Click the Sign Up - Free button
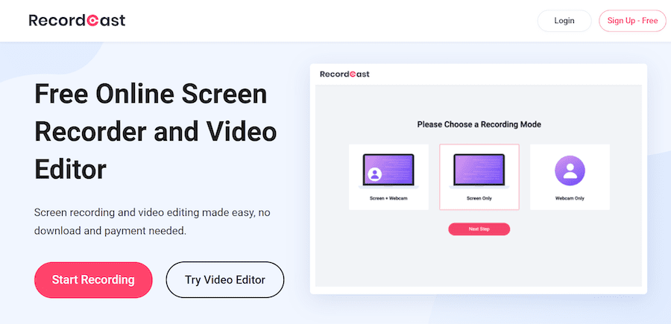The height and width of the screenshot is (324, 671). pyautogui.click(x=632, y=21)
